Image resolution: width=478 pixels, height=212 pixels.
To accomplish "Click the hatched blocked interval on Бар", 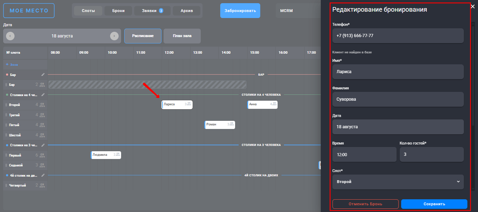I will coord(147,84).
